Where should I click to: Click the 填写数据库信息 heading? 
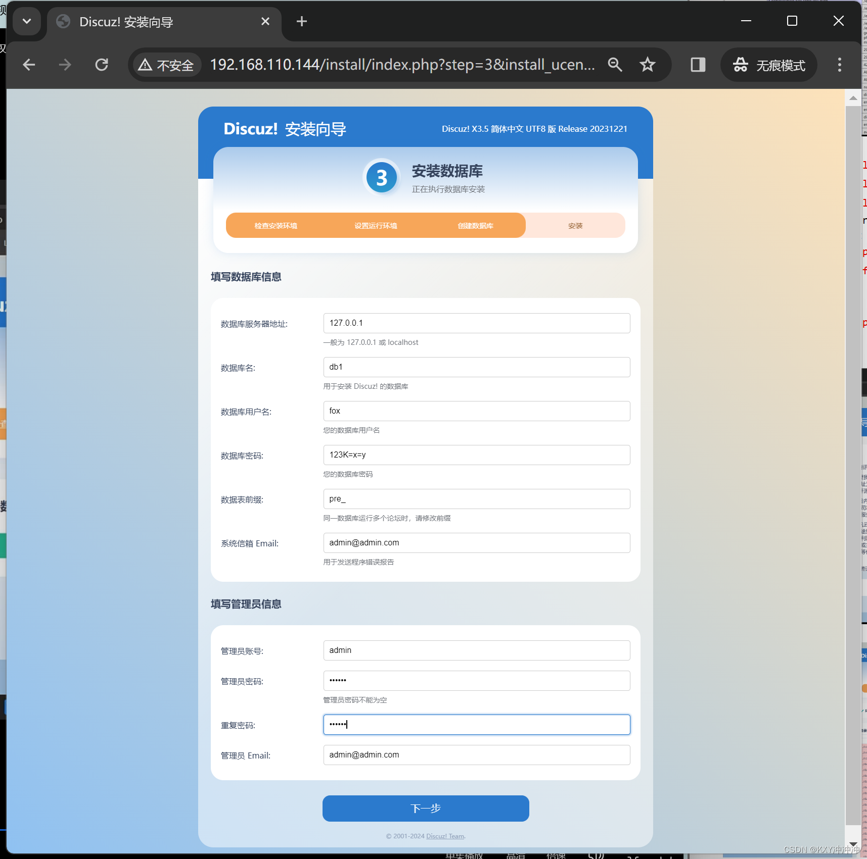(246, 277)
